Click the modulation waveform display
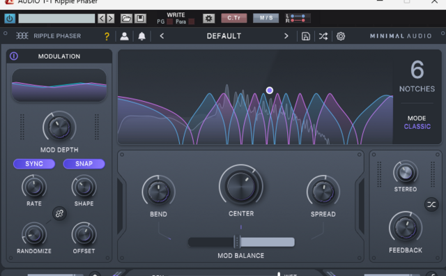Viewport: 446px width, 276px height. click(59, 85)
